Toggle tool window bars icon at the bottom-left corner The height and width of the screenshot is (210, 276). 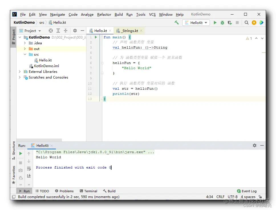click(14, 197)
